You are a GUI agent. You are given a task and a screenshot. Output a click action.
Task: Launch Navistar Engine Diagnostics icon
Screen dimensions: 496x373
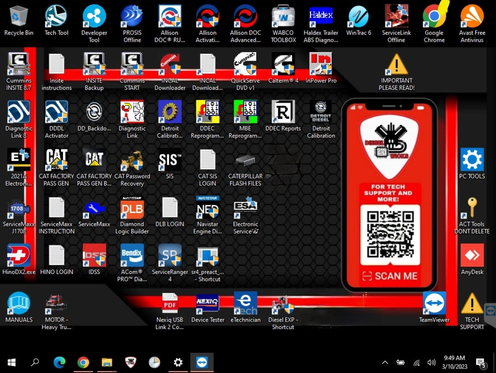pyautogui.click(x=208, y=209)
